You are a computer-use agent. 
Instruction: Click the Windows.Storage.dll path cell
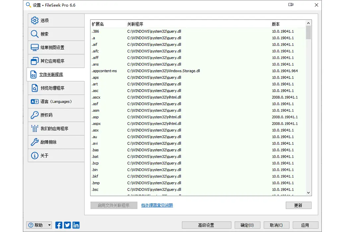point(164,71)
